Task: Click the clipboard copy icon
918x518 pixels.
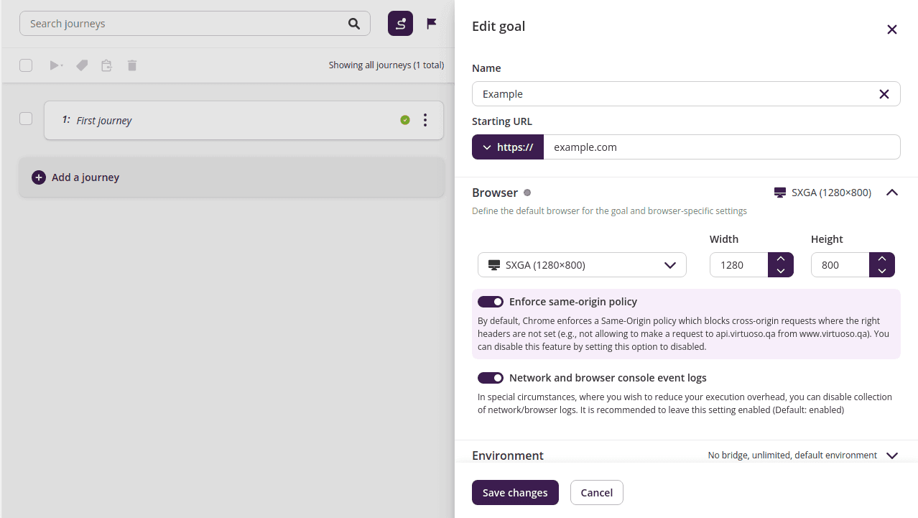Action: coord(106,65)
